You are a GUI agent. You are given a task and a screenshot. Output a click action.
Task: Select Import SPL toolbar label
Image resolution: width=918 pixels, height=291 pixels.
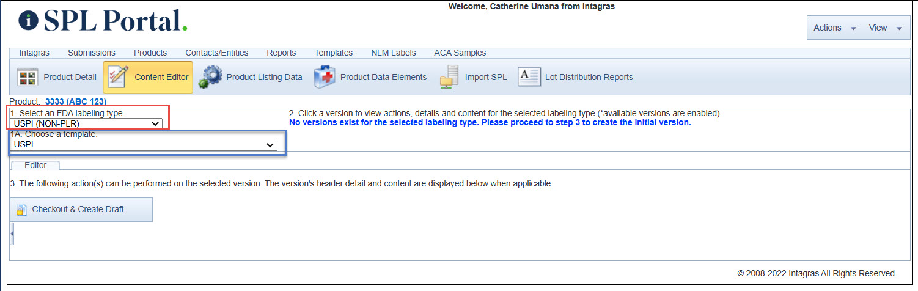pos(486,77)
